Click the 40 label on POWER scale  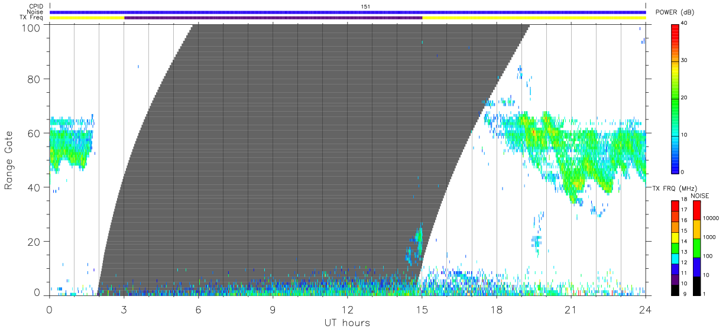685,24
